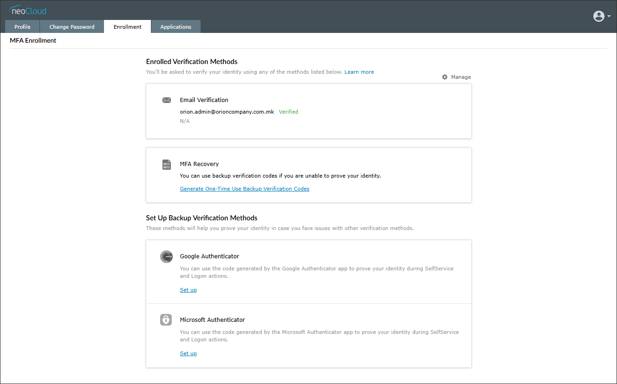Click the orion.admin email address text
Viewport: 617px width, 384px height.
point(227,112)
